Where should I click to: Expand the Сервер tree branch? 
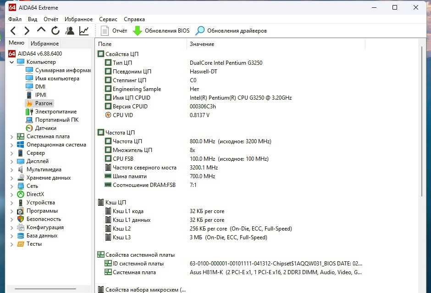11,153
